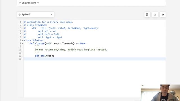Collapse the def flatten fold arrow

22,44
